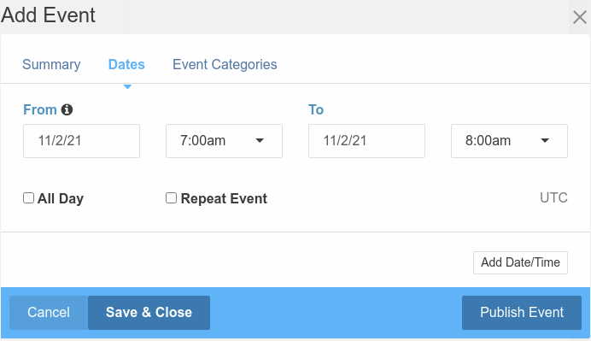This screenshot has width=591, height=341.
Task: Click the From date field 11/2/21
Action: [81, 141]
